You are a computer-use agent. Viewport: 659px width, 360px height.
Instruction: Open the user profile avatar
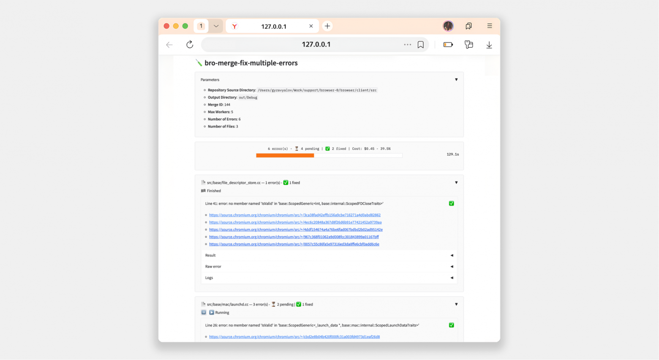coord(448,26)
